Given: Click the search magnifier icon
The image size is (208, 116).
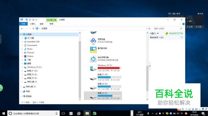Looking at the screenshot, I should coord(181,28).
